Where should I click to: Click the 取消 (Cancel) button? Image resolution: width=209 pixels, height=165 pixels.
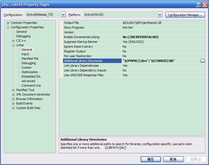pyautogui.click(x=173, y=159)
